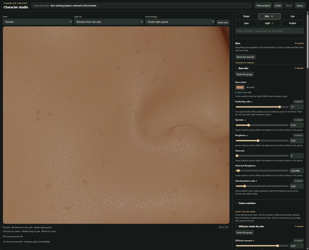309x250 pixels.
Task: Click the Scattering scale slider
Action: (262, 107)
